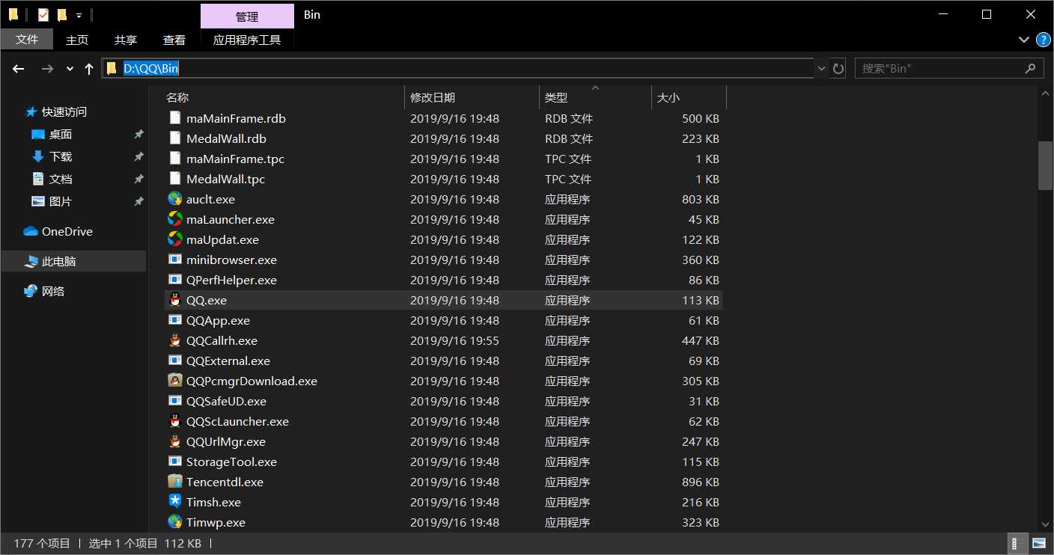Click the scroll down arrow of file list
This screenshot has height=555, width=1054.
pos(1045,524)
